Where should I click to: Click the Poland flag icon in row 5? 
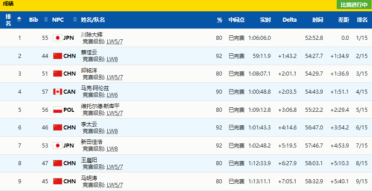pos(57,110)
